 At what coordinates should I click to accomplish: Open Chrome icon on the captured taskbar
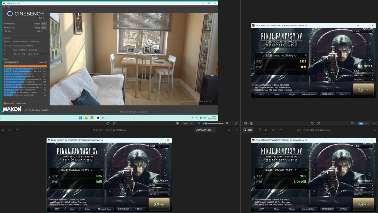click(x=92, y=118)
